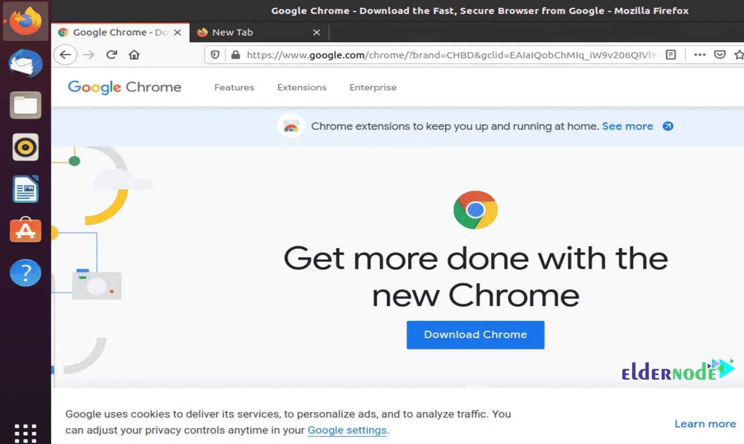Open Ubuntu Software from the dock
The width and height of the screenshot is (744, 444).
[25, 231]
